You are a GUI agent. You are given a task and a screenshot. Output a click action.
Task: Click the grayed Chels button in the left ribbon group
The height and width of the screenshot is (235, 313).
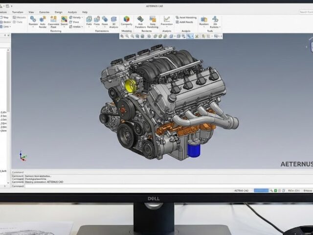[18, 22]
